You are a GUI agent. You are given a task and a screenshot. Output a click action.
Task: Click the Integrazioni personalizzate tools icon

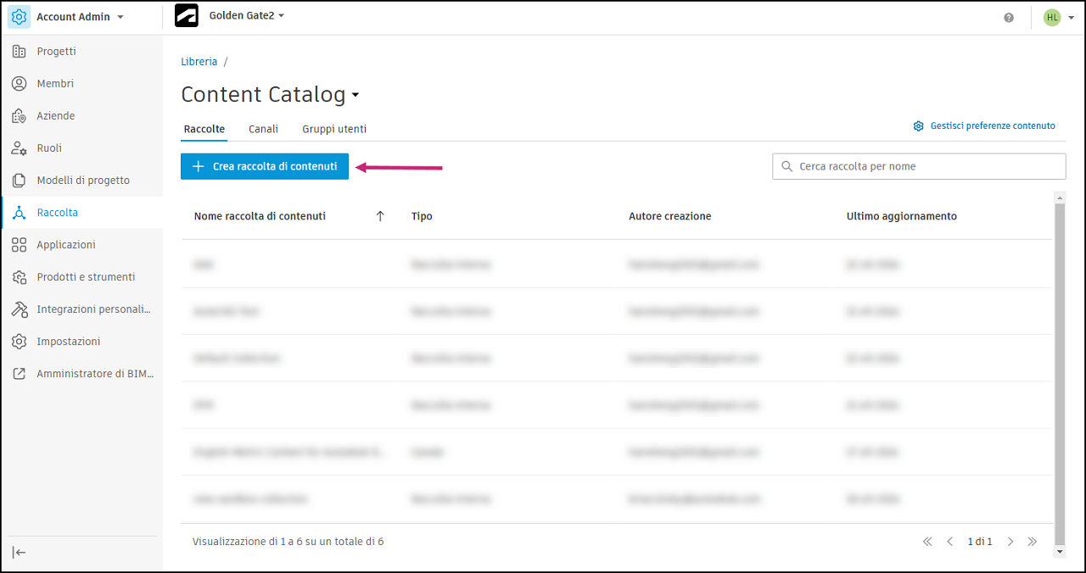point(19,309)
